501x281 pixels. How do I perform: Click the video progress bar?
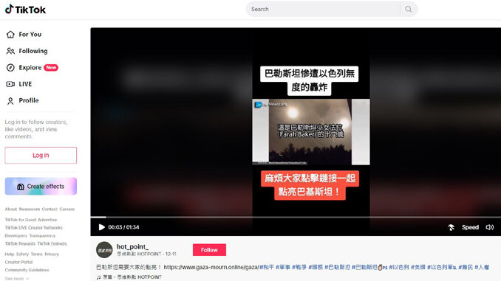[296, 218]
